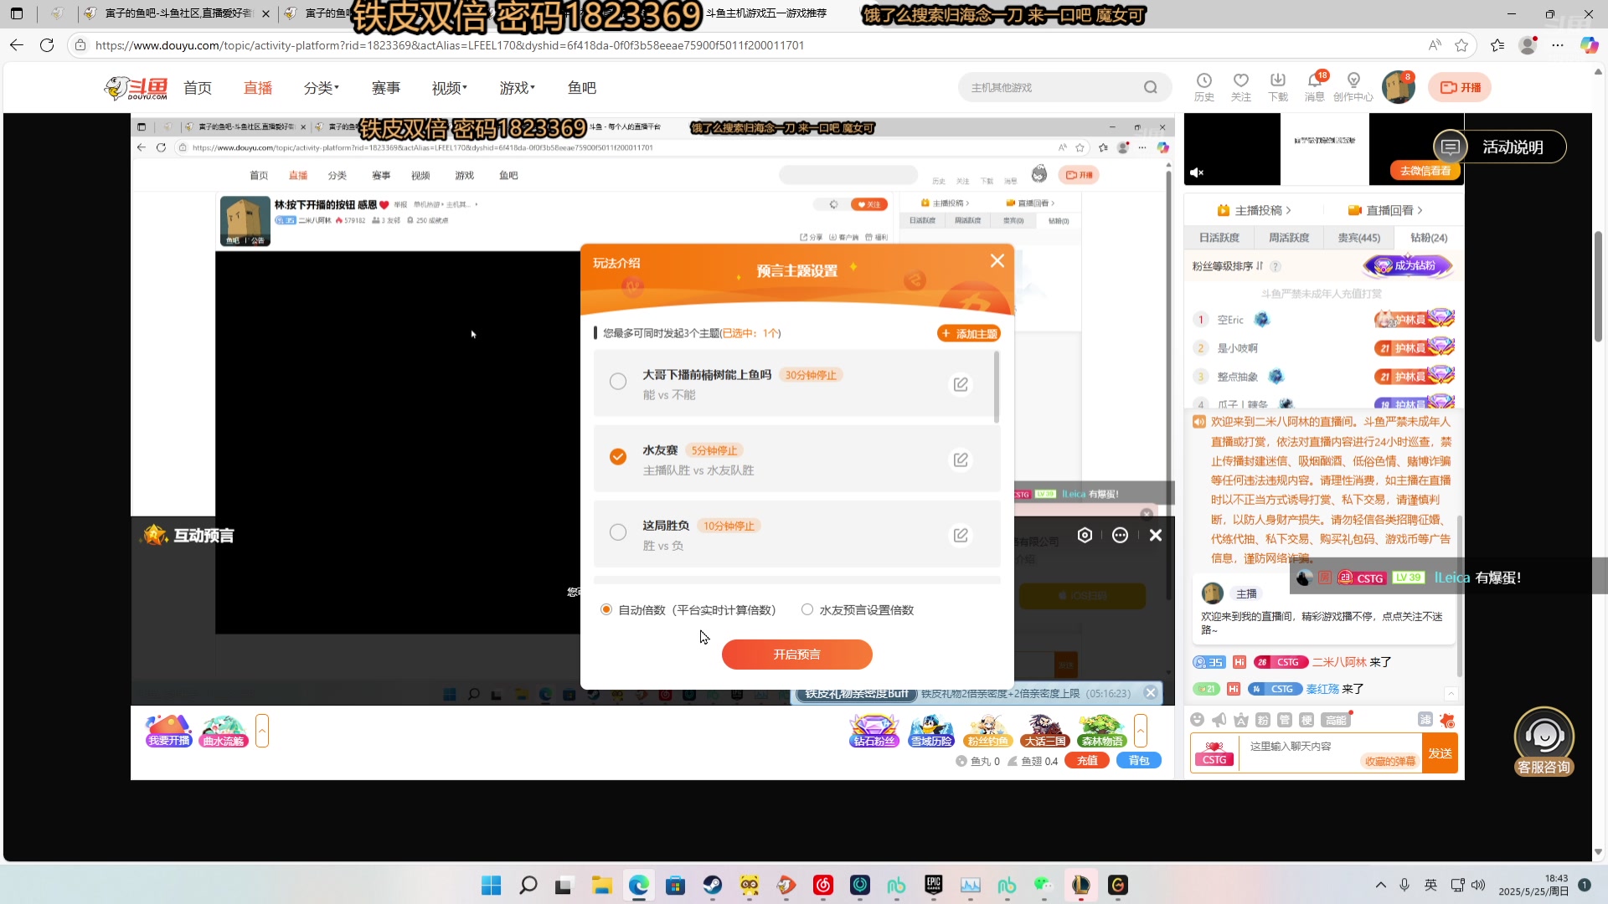The height and width of the screenshot is (904, 1608).
Task: Open 创作中心 lightbulb icon
Action: point(1353,87)
